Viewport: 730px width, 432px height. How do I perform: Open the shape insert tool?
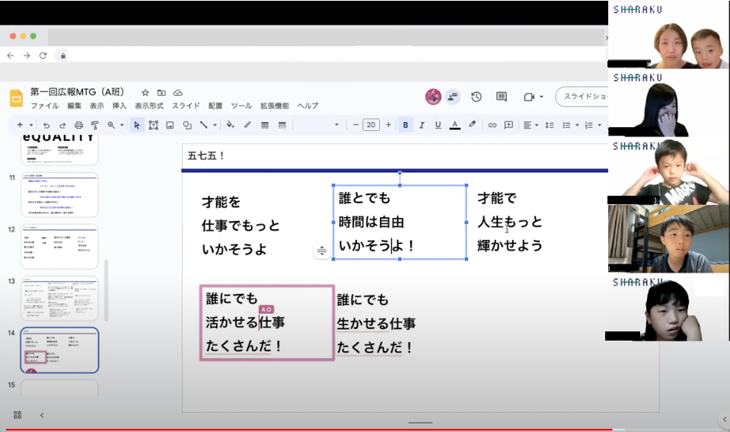(x=186, y=125)
